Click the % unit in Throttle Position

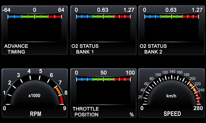[132, 115]
